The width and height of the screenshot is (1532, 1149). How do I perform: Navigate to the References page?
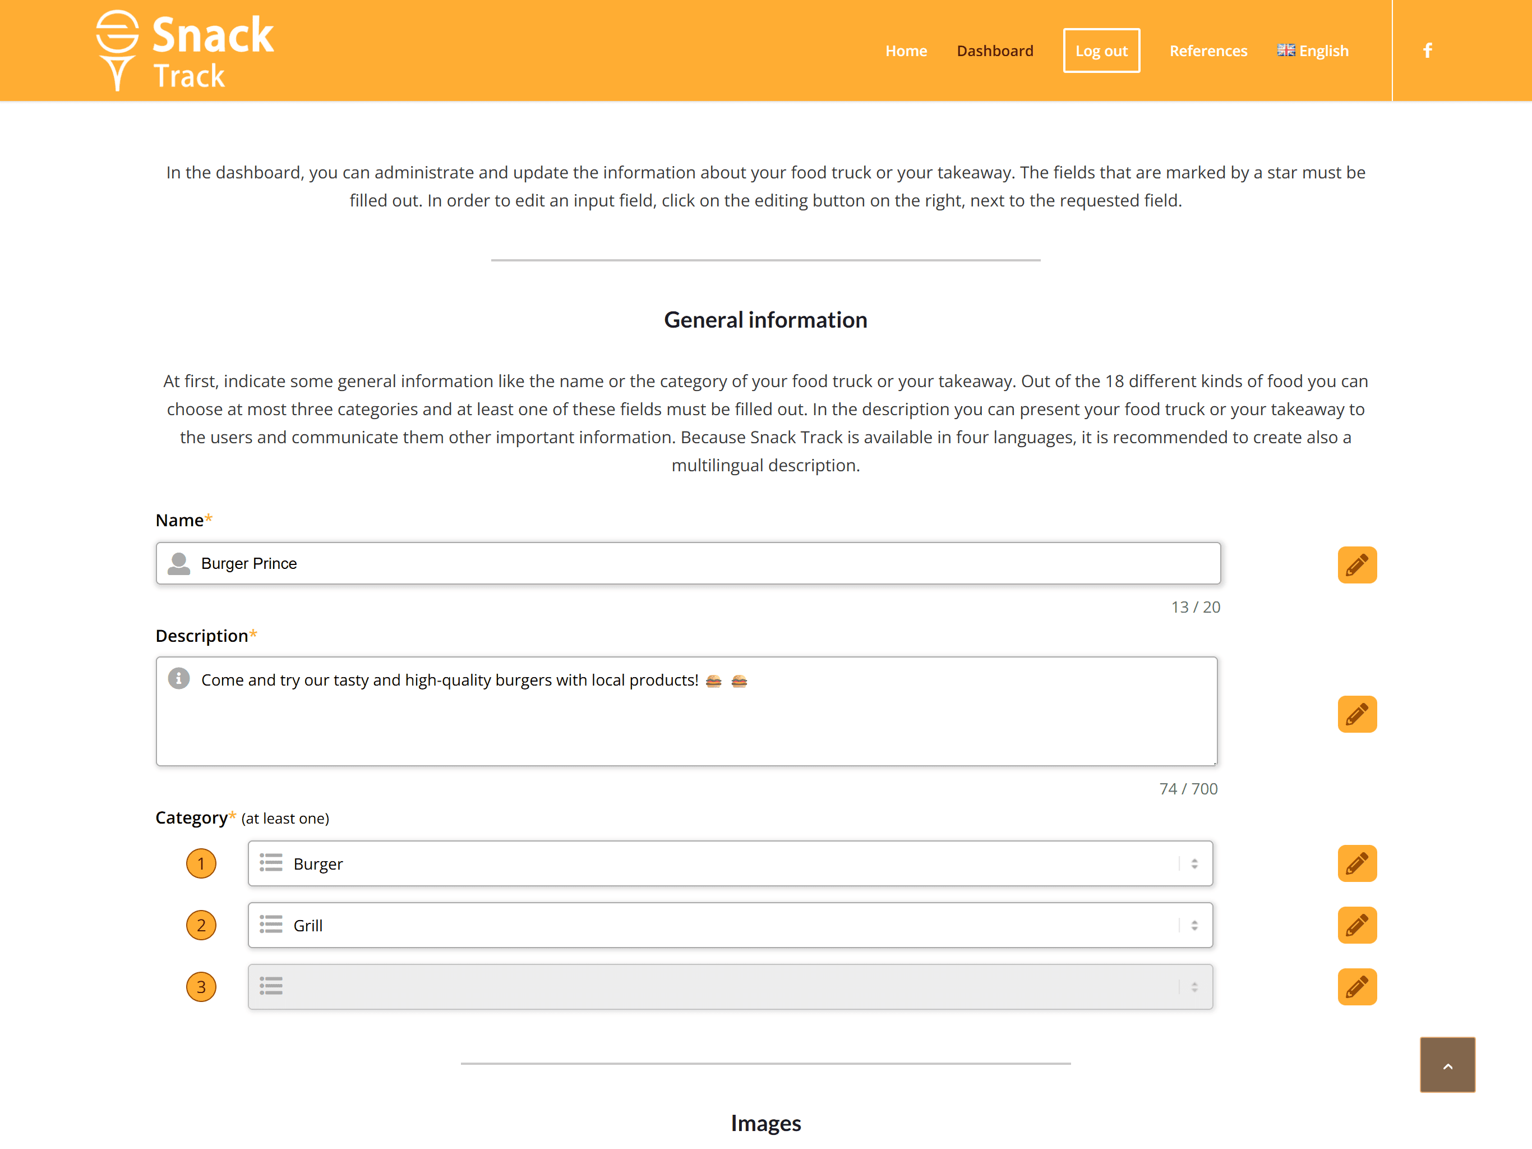1208,50
